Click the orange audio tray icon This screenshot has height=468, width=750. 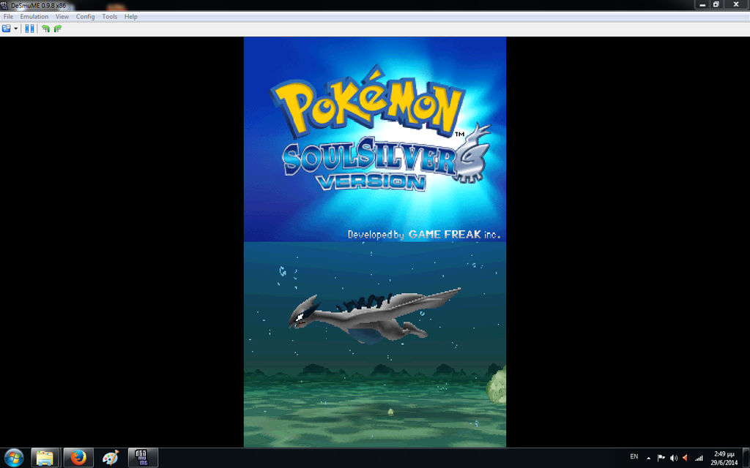pos(686,458)
